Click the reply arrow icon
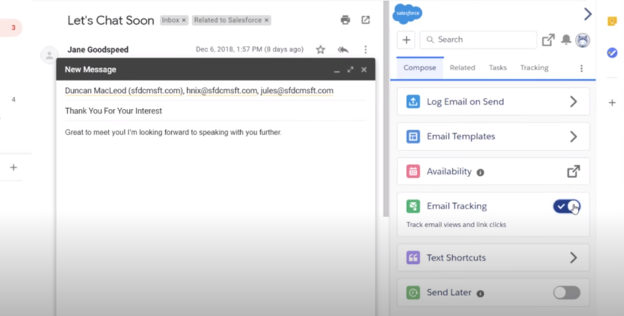 point(342,49)
